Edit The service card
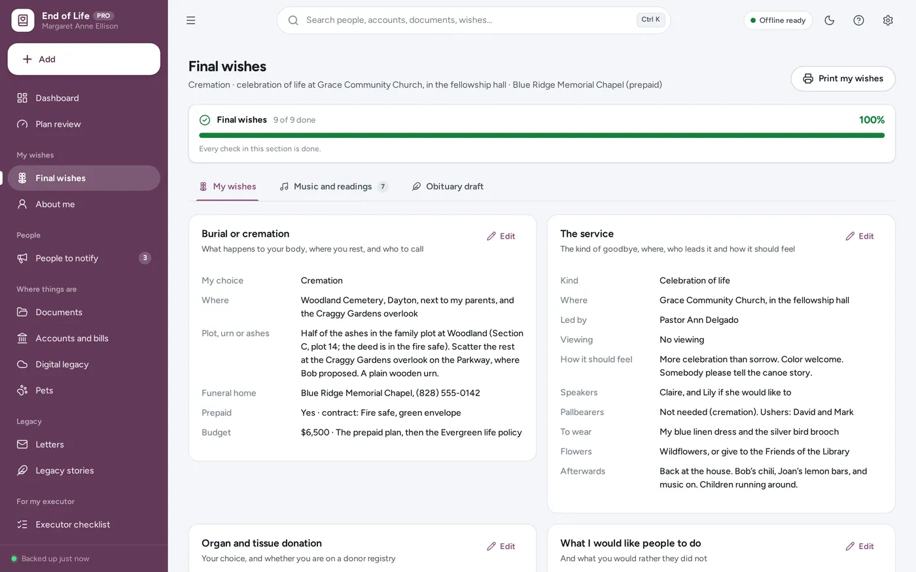916x572 pixels. point(860,236)
